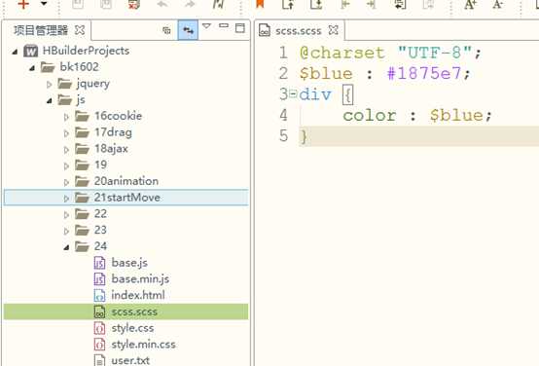Select the 21startMove folder label
The height and width of the screenshot is (366, 539).
click(x=127, y=198)
